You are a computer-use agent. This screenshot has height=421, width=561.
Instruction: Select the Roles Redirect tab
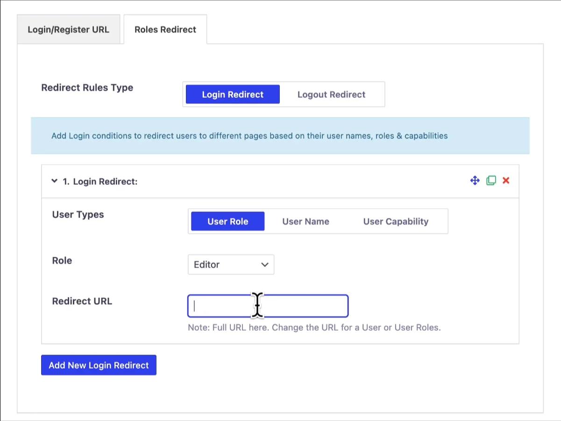tap(165, 29)
